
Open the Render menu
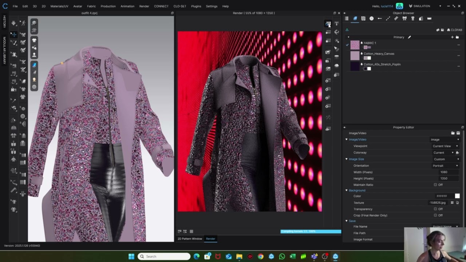click(144, 6)
